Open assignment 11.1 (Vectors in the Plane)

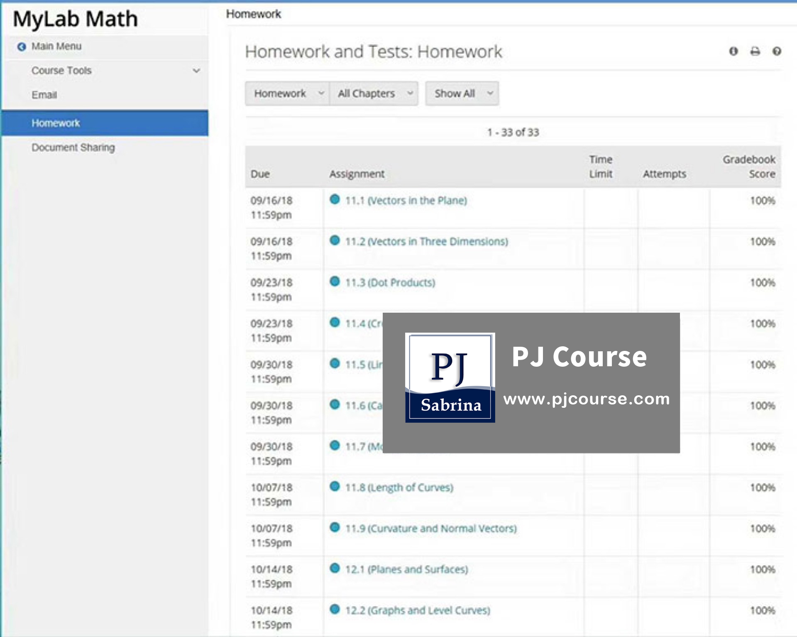click(x=406, y=201)
